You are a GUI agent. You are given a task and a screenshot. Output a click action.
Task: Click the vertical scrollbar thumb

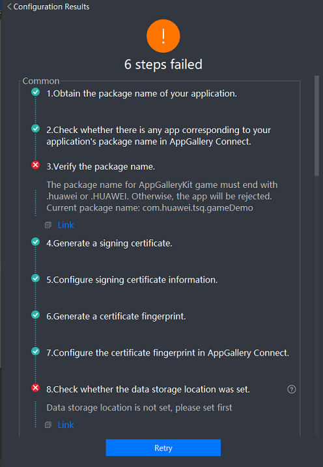pyautogui.click(x=316, y=126)
